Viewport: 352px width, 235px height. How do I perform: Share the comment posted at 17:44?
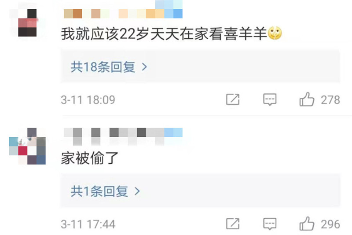pos(233,224)
